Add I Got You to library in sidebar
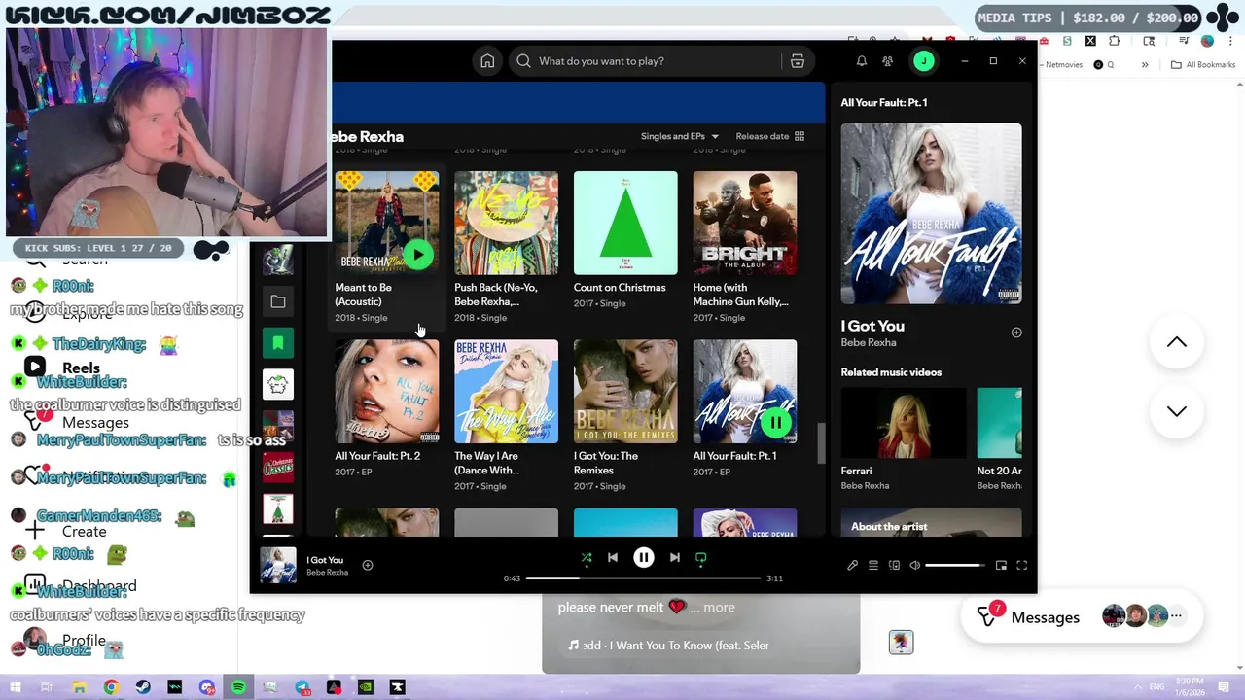The width and height of the screenshot is (1245, 700). (x=1016, y=332)
